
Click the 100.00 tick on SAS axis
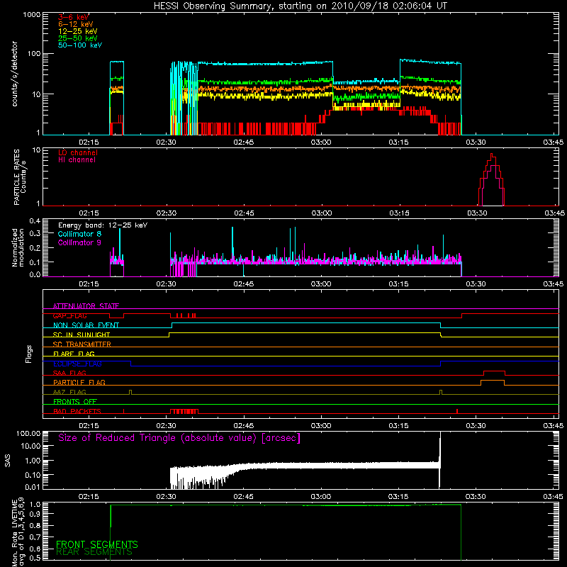[28, 434]
